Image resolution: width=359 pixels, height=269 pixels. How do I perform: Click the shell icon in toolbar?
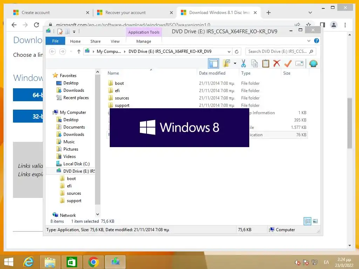pos(313,63)
